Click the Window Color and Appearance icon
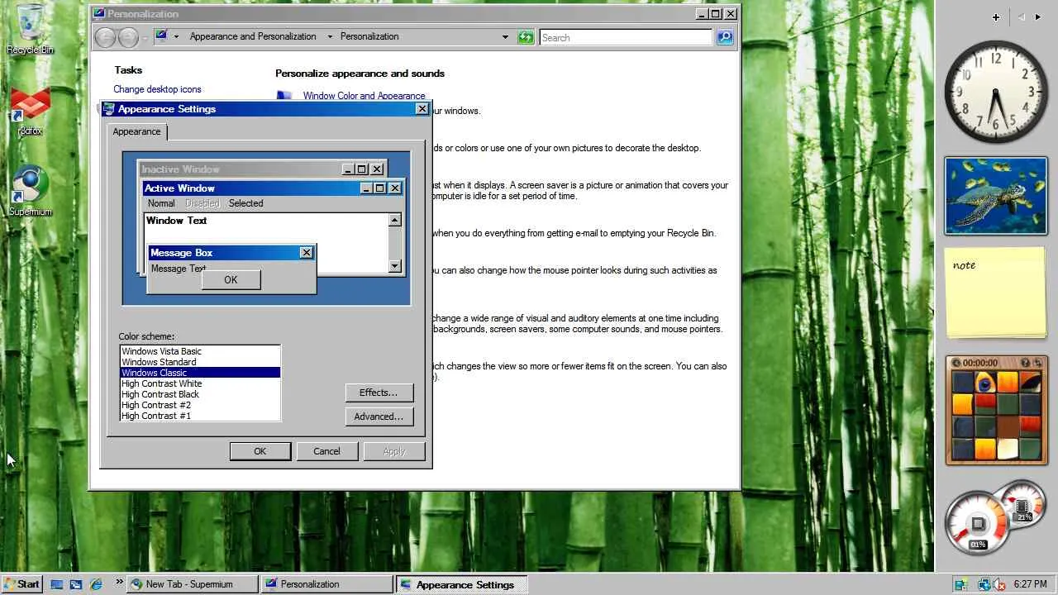Viewport: 1058px width, 595px height. (284, 95)
